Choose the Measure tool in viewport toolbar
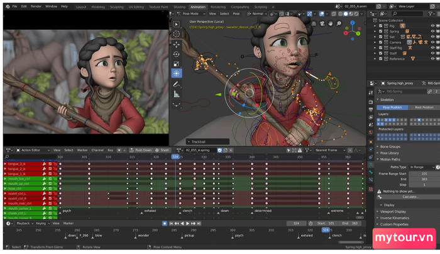Viewport: 440px width, 254px height. pyautogui.click(x=176, y=94)
